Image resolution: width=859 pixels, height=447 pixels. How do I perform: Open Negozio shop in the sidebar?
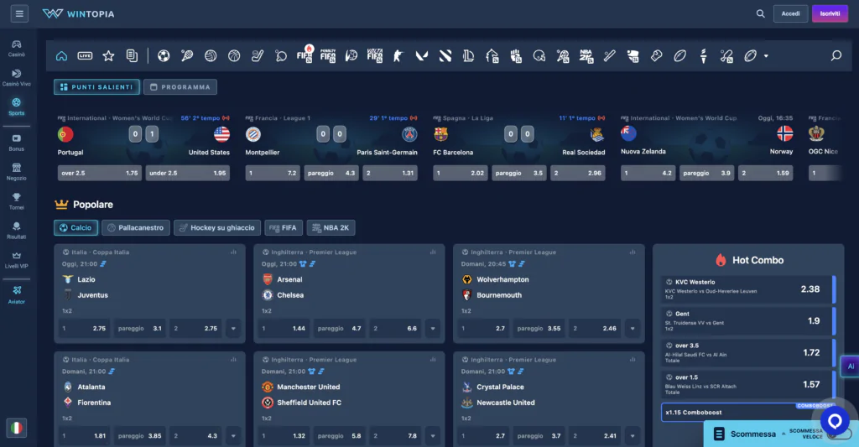tap(17, 172)
